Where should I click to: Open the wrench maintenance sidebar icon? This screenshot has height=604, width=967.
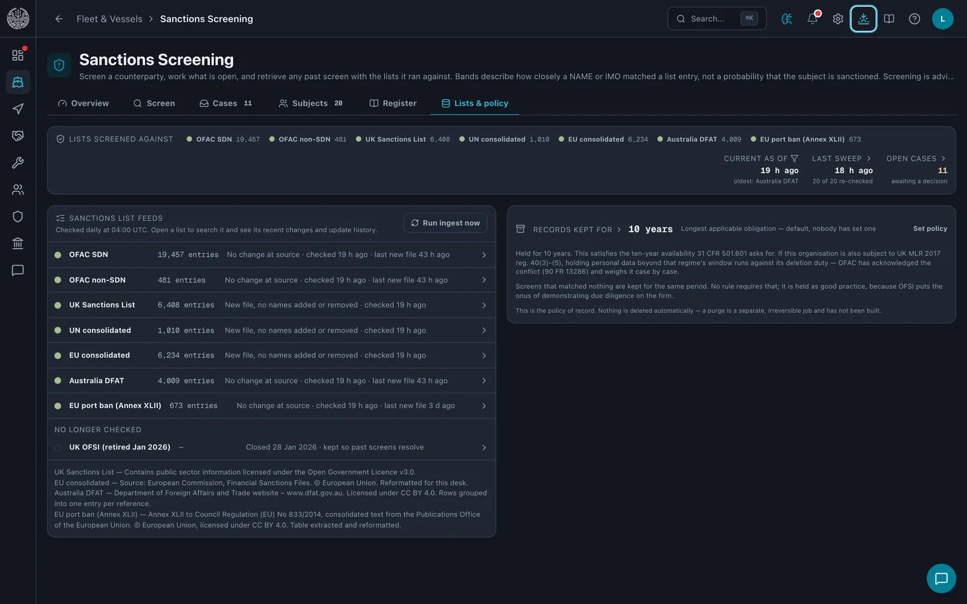coord(18,162)
